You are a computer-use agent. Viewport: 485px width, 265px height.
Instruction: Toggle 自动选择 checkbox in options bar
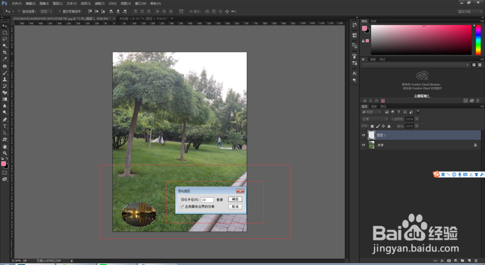[19, 12]
